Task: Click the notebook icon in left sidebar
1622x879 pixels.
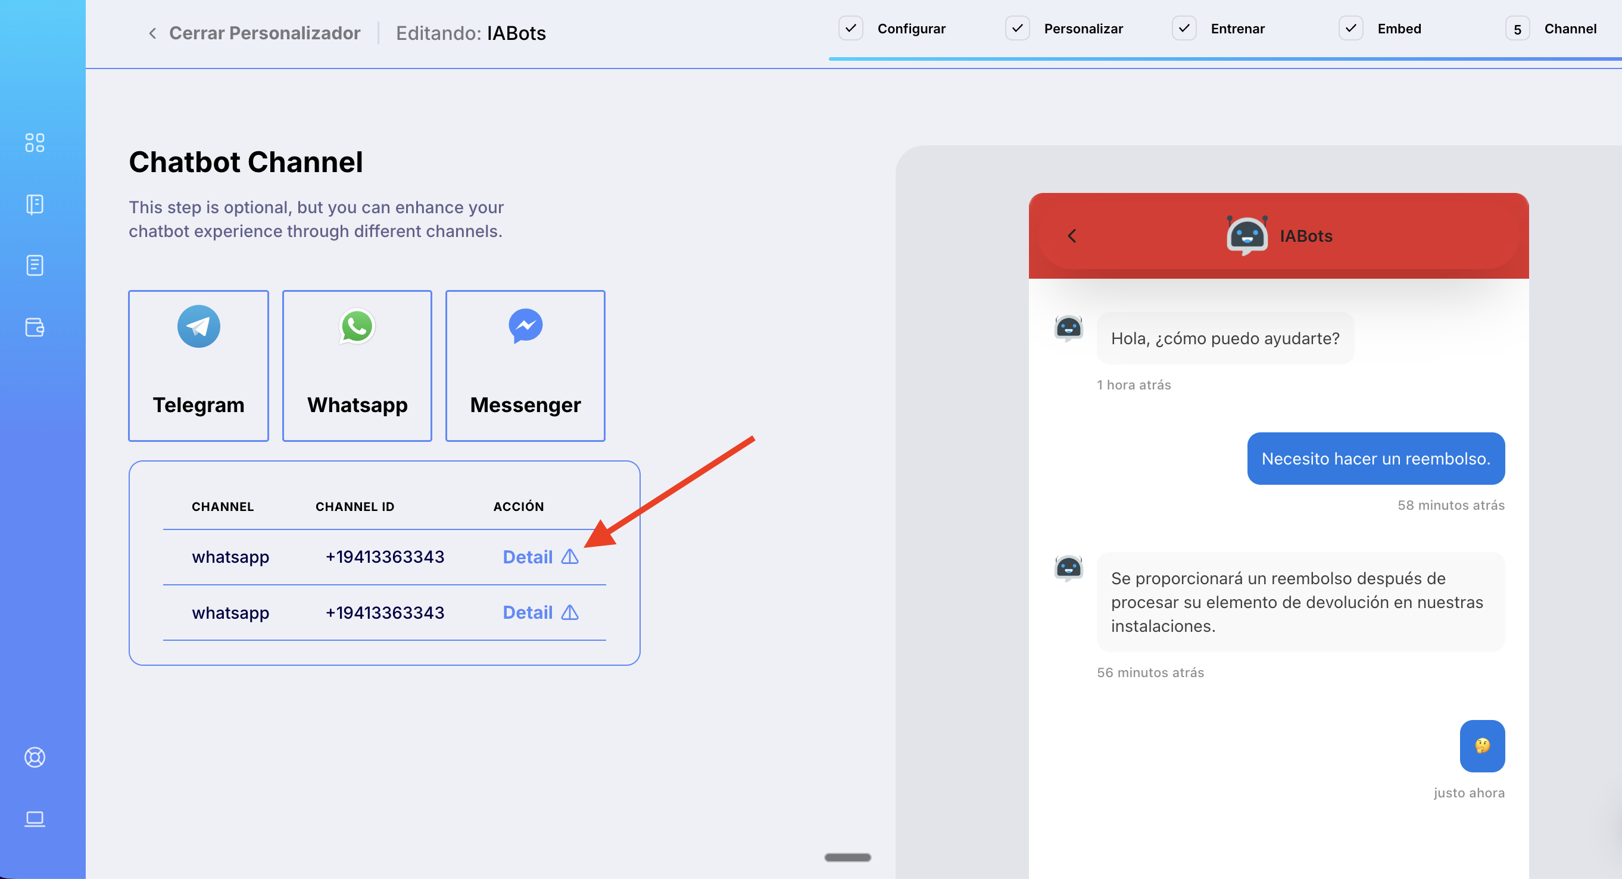Action: [x=35, y=204]
